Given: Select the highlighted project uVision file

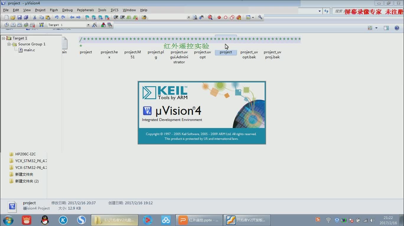Looking at the screenshot, I should click(226, 52).
